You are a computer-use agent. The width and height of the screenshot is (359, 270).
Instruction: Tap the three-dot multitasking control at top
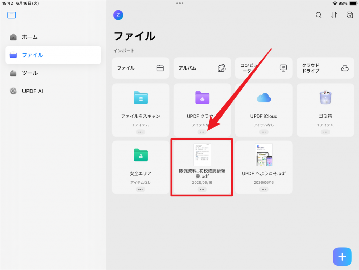click(x=180, y=3)
